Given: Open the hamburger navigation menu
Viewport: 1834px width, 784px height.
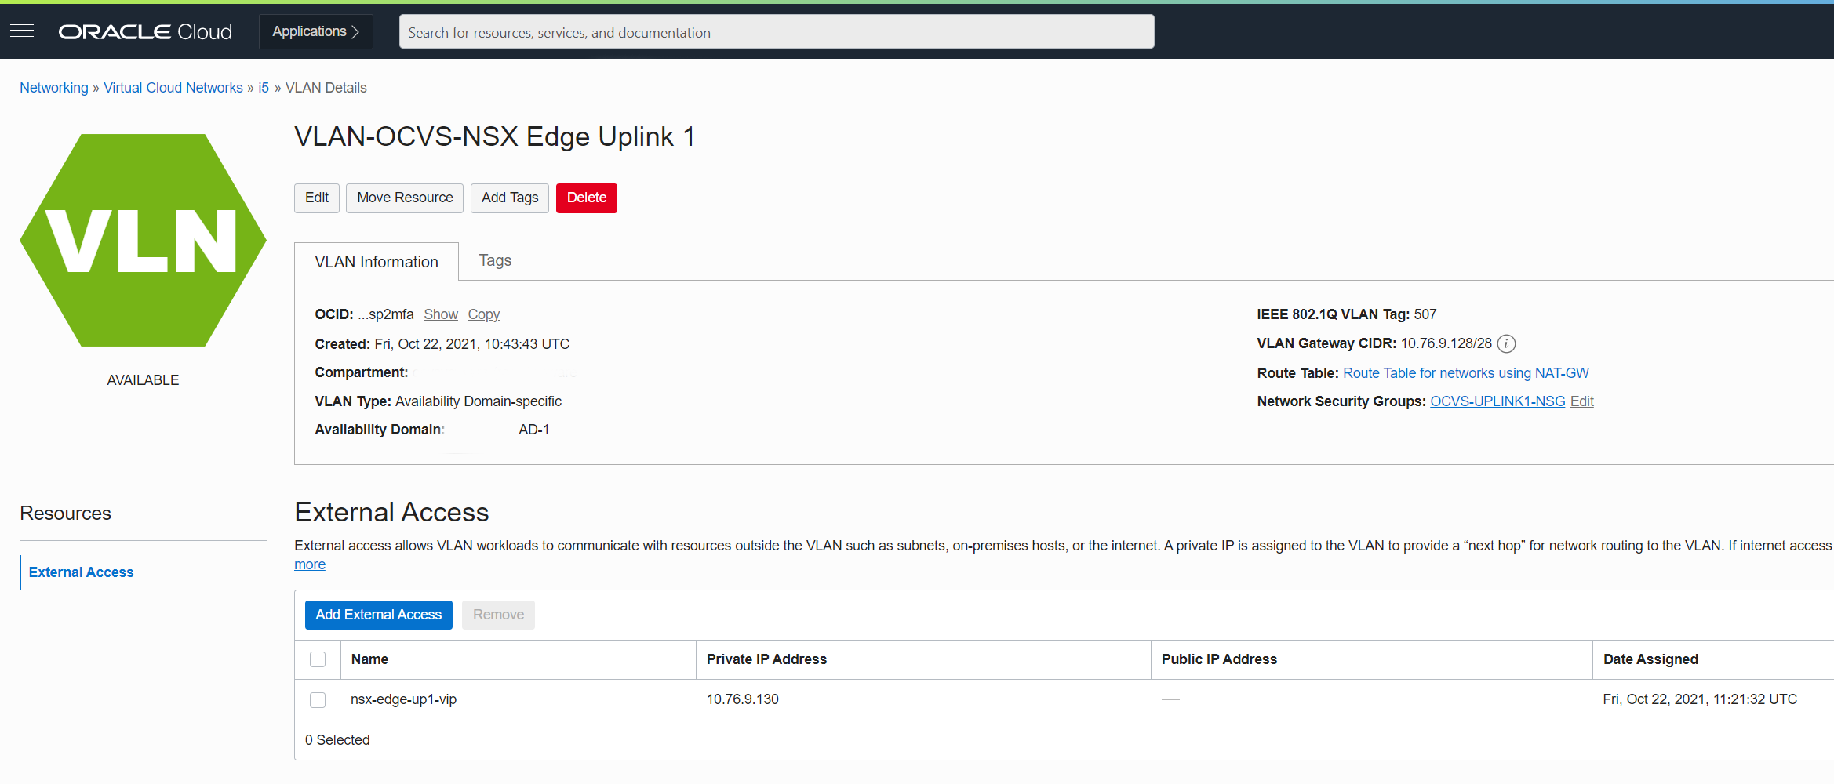Looking at the screenshot, I should (22, 31).
